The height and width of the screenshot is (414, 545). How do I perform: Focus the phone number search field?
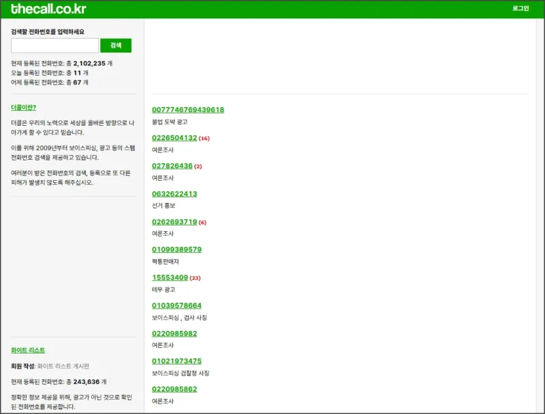click(x=54, y=46)
